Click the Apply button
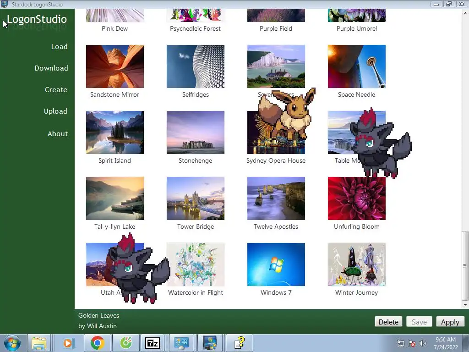The height and width of the screenshot is (352, 469). point(450,322)
